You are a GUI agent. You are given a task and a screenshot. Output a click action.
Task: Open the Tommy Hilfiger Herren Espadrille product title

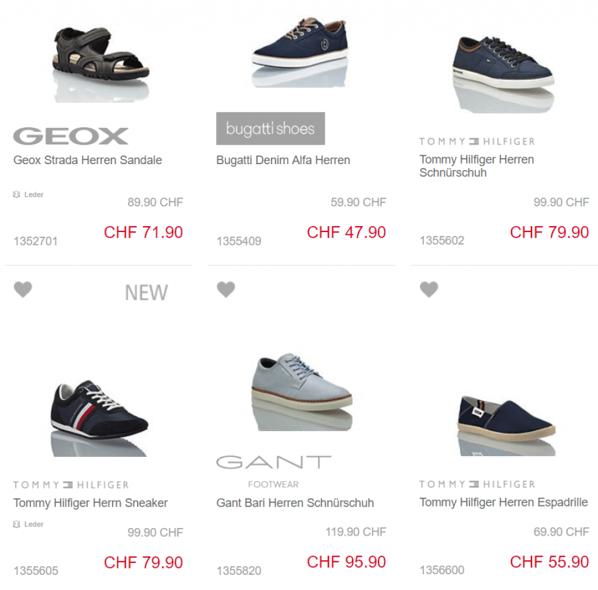tap(503, 502)
